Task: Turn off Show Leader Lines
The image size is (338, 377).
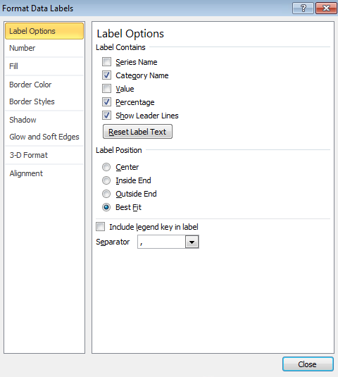Action: [x=106, y=116]
